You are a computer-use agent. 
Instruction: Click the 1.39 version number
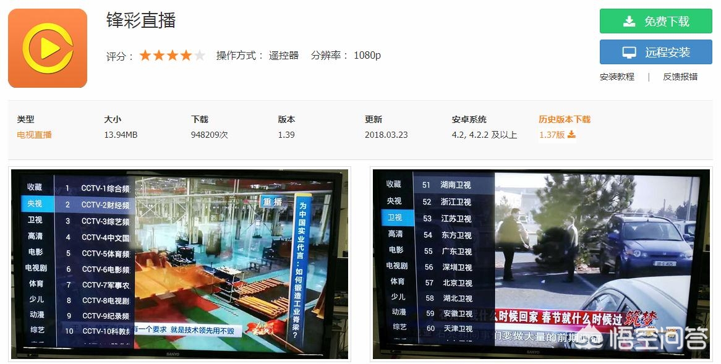(286, 135)
